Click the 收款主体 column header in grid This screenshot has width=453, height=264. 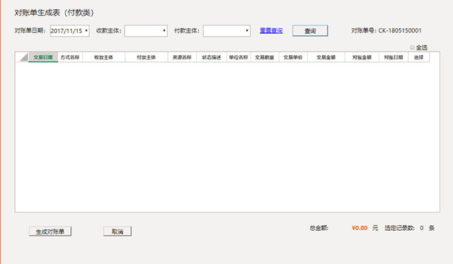104,57
